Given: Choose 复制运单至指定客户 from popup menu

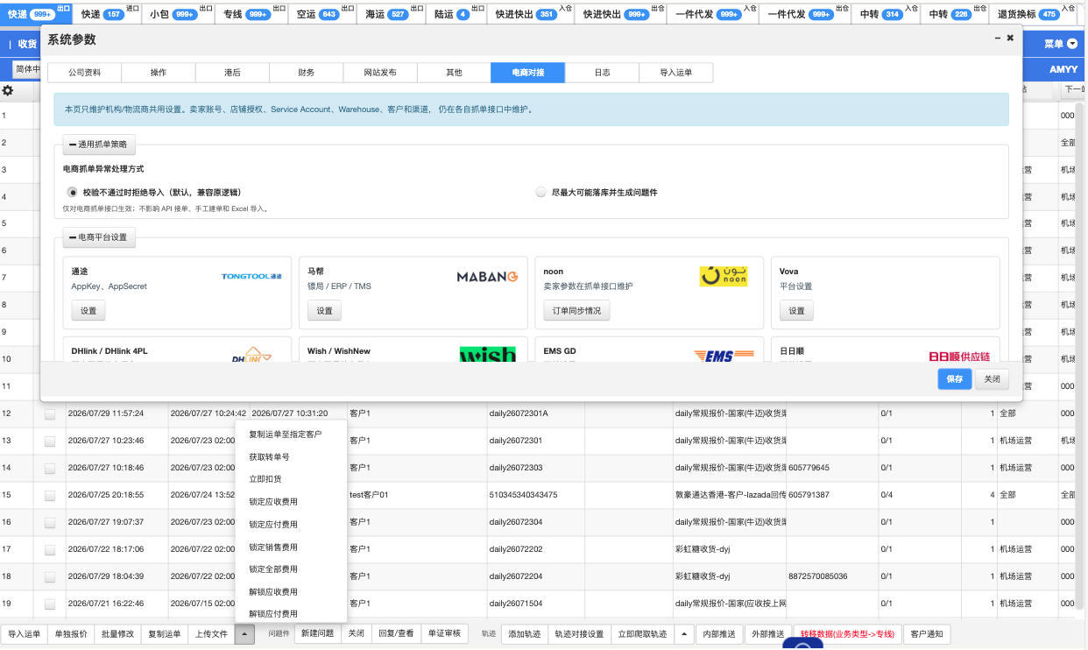Looking at the screenshot, I should click(291, 435).
